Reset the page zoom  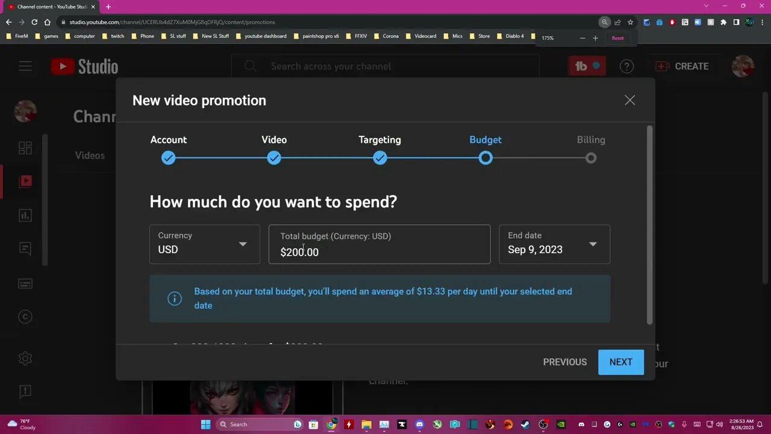click(618, 38)
